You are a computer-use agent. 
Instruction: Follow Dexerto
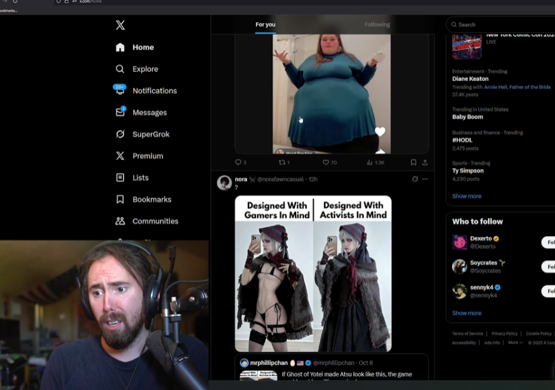548,242
